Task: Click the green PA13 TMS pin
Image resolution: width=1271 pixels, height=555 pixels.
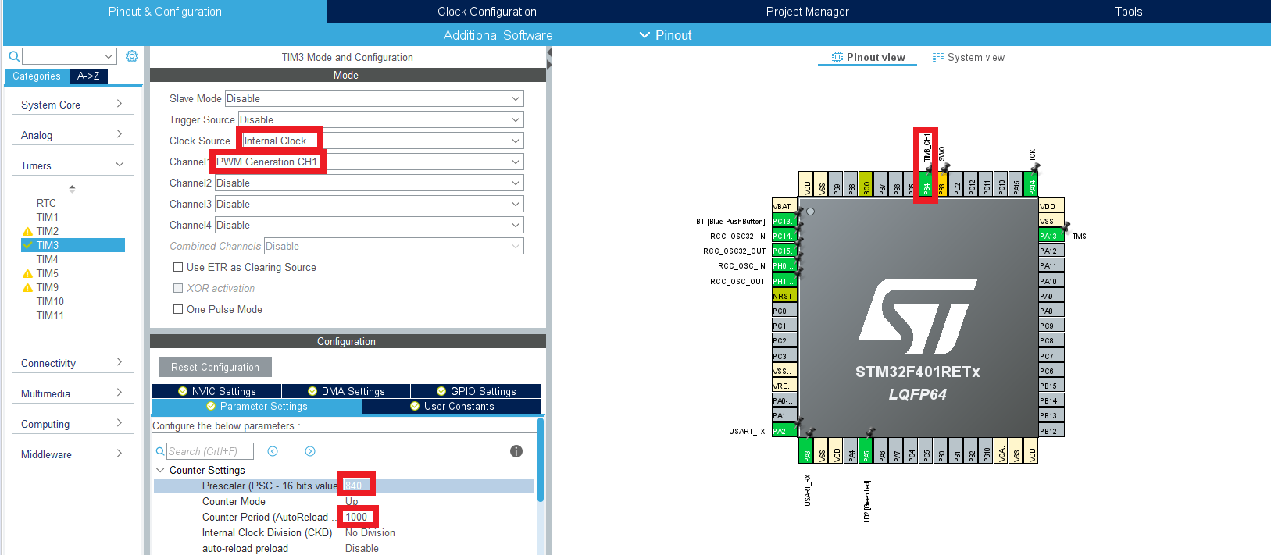Action: click(1051, 236)
